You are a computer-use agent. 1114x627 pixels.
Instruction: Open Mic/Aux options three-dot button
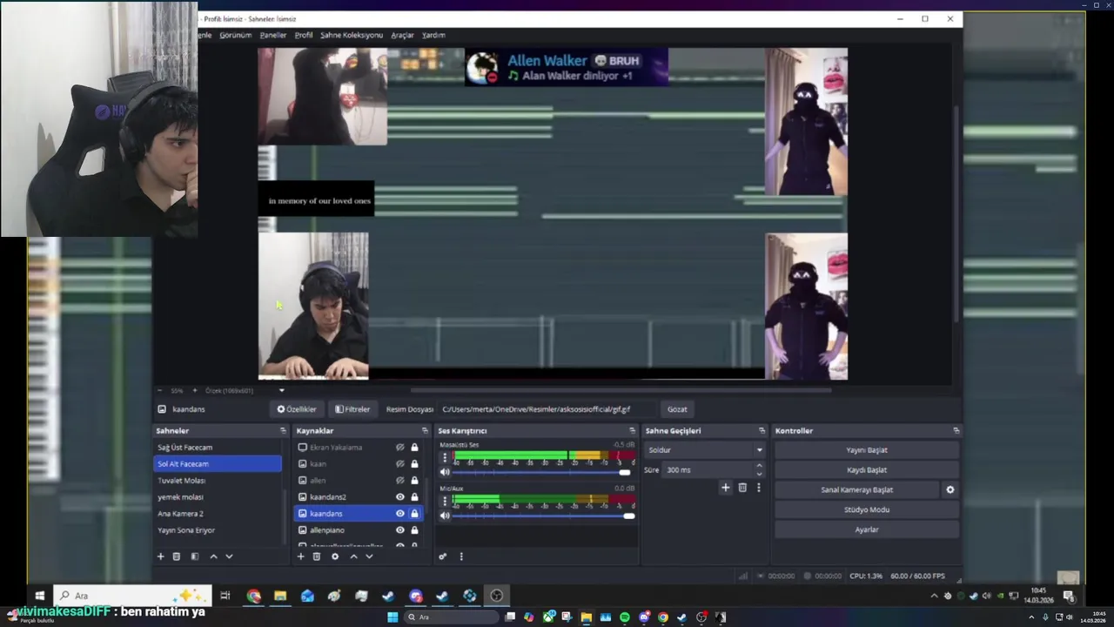point(444,501)
